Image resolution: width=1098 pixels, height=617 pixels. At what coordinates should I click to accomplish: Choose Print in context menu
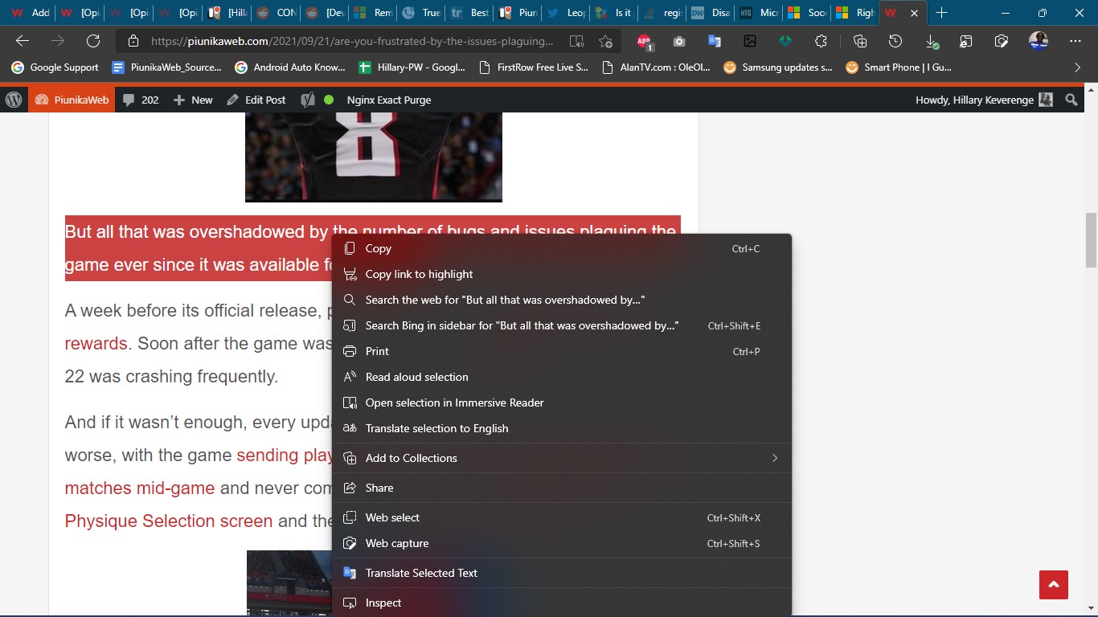(x=562, y=352)
